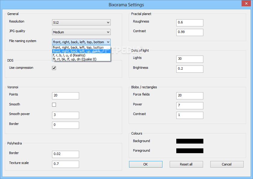Confirm settings with the OK button

[146, 164]
